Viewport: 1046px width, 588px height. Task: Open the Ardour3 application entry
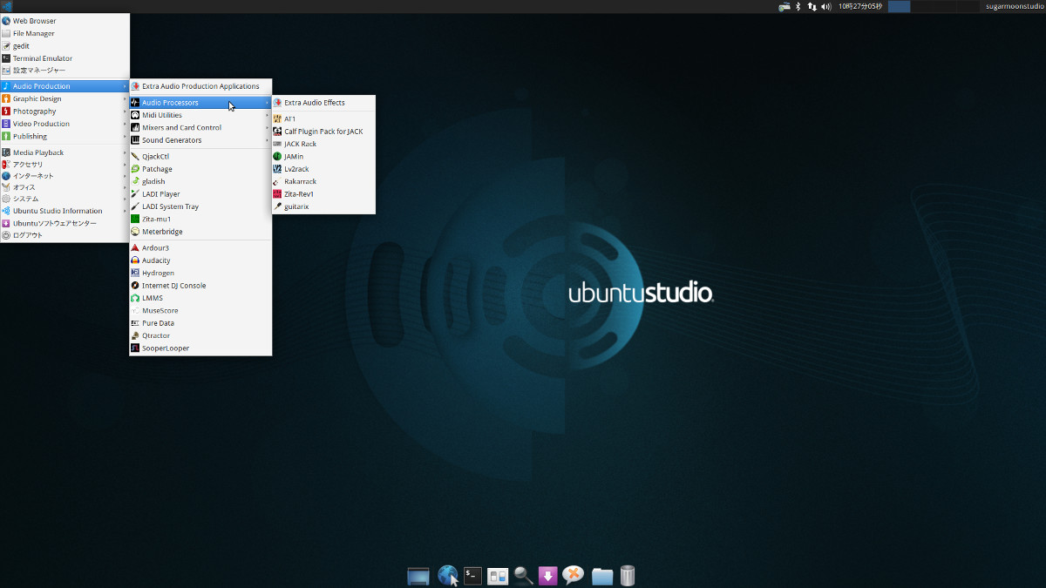click(200, 247)
